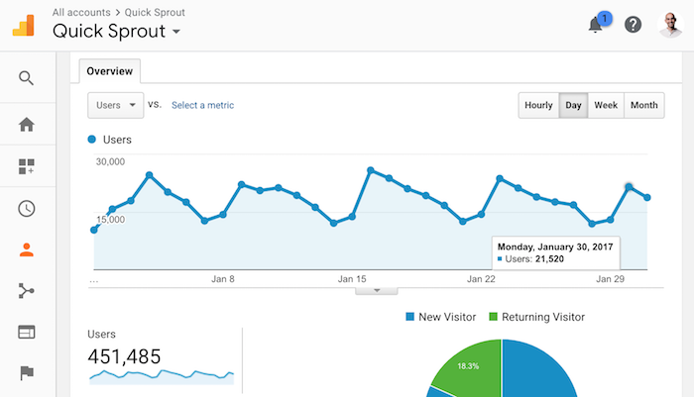Click the New Visitor blue swatch
Viewport: 694px width, 397px height.
[x=409, y=317]
